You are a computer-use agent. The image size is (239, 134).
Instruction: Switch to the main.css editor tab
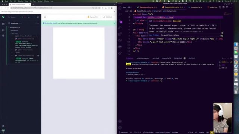(212, 7)
